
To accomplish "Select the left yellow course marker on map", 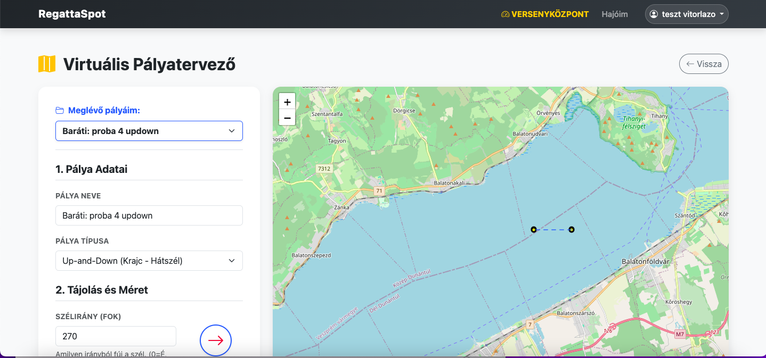I will (533, 230).
